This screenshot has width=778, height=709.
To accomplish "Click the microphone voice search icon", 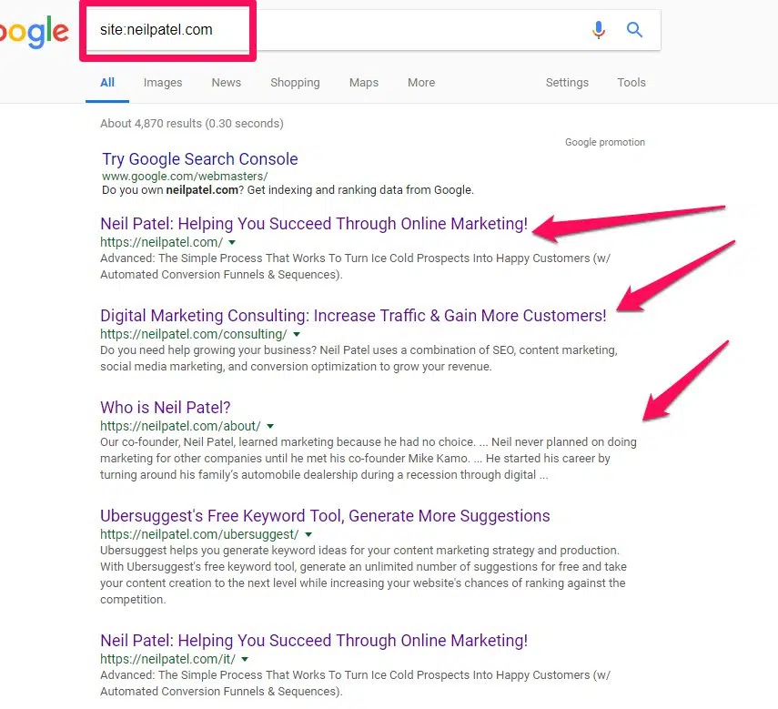I will [599, 30].
